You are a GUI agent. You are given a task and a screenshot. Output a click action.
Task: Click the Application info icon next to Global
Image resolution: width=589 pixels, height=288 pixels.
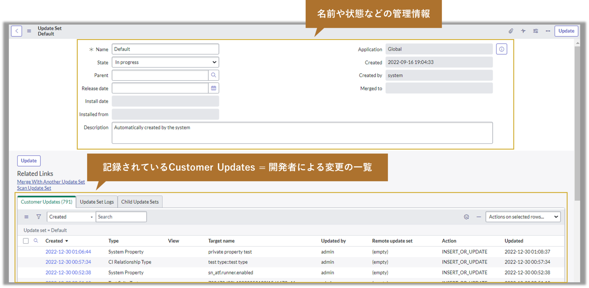(x=501, y=49)
